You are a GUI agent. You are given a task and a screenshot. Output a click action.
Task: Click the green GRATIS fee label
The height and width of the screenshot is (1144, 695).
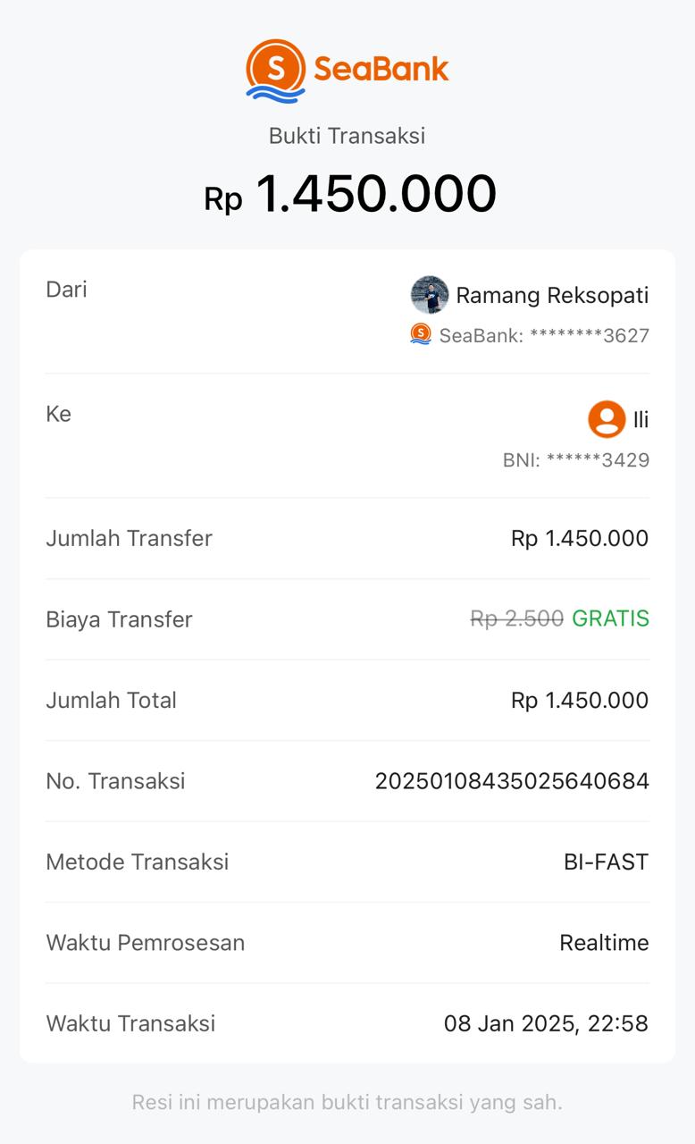(x=610, y=618)
